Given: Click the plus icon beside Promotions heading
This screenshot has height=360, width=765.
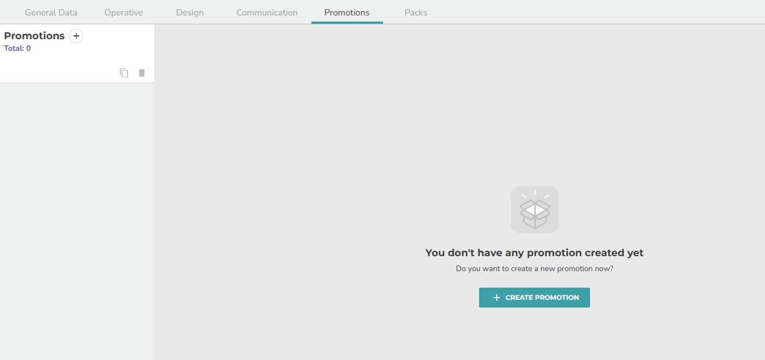Looking at the screenshot, I should point(76,36).
